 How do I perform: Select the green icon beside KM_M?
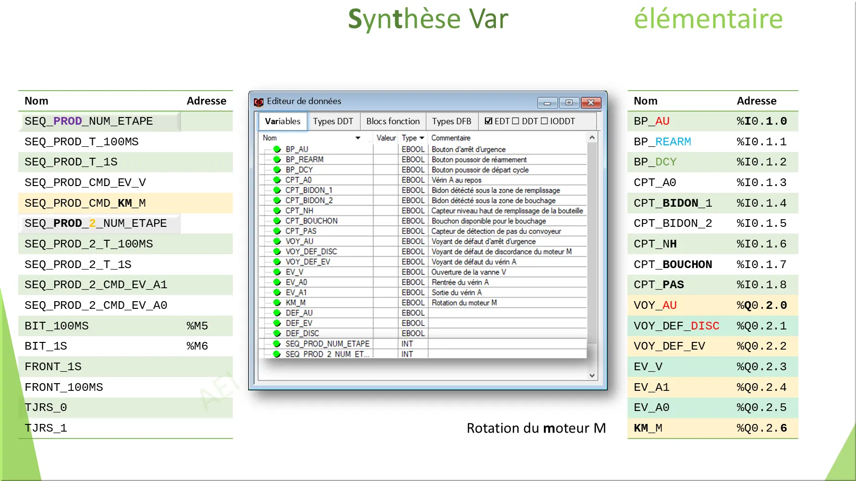pyautogui.click(x=277, y=303)
